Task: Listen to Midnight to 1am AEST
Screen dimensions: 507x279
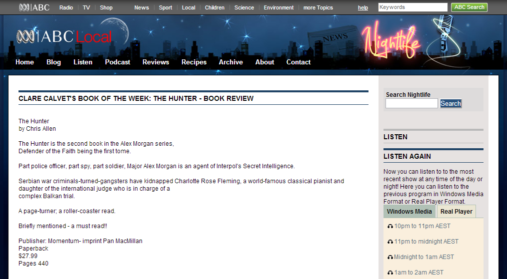Action: [x=424, y=257]
